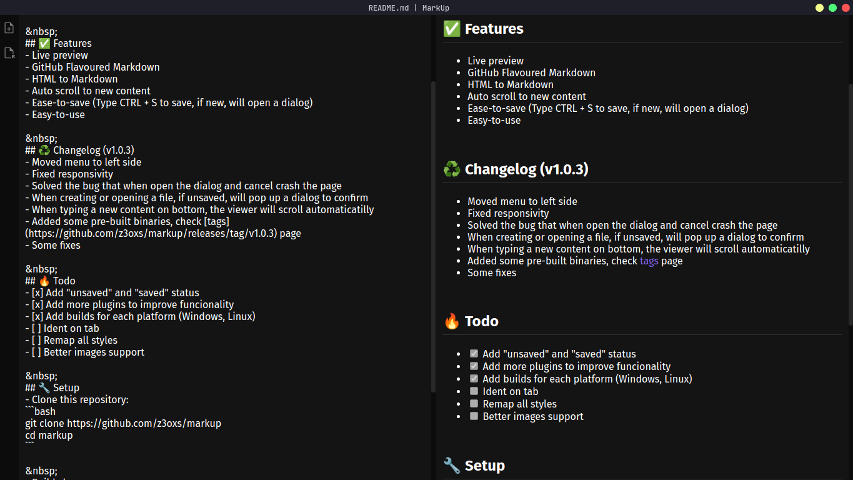Image resolution: width=853 pixels, height=480 pixels.
Task: Click the red close window button
Action: 846,7
